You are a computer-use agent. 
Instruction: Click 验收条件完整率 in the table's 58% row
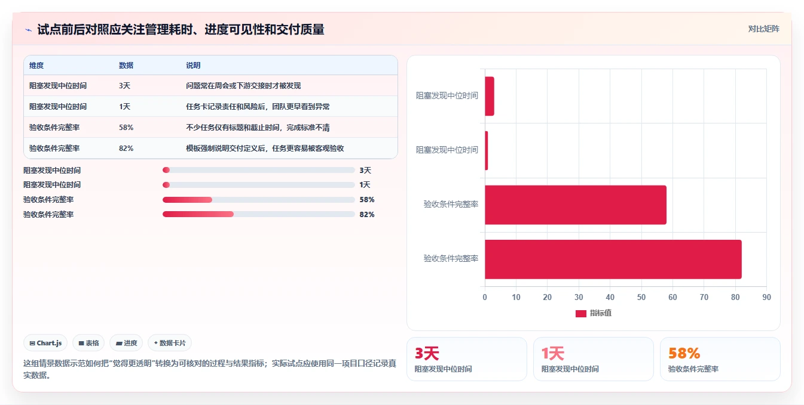[x=54, y=128]
